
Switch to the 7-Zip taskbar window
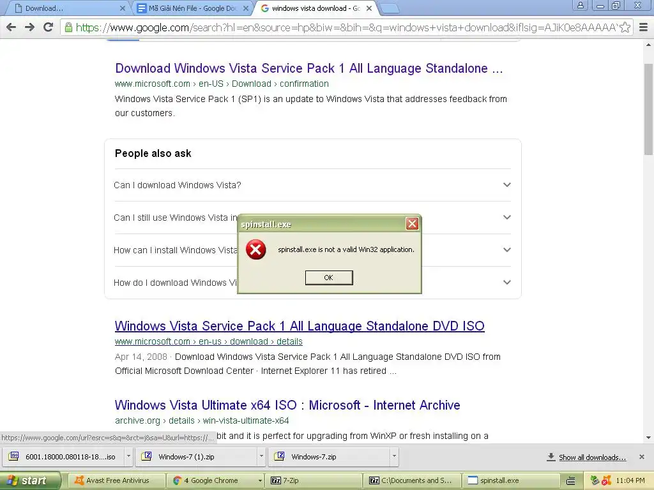tap(314, 480)
